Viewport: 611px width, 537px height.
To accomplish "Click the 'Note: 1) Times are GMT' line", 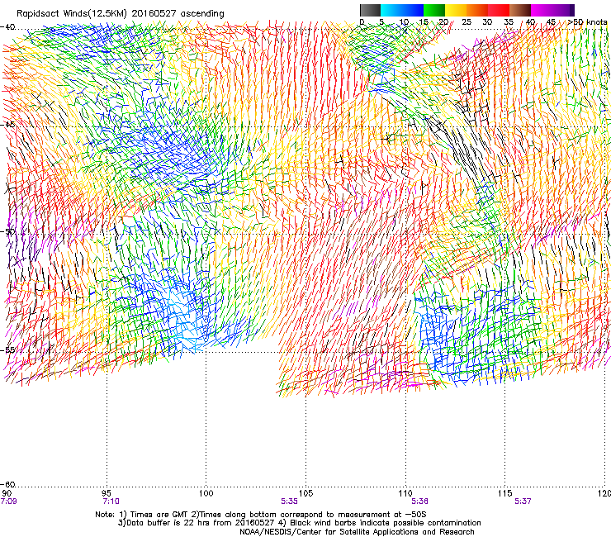I will (x=261, y=515).
